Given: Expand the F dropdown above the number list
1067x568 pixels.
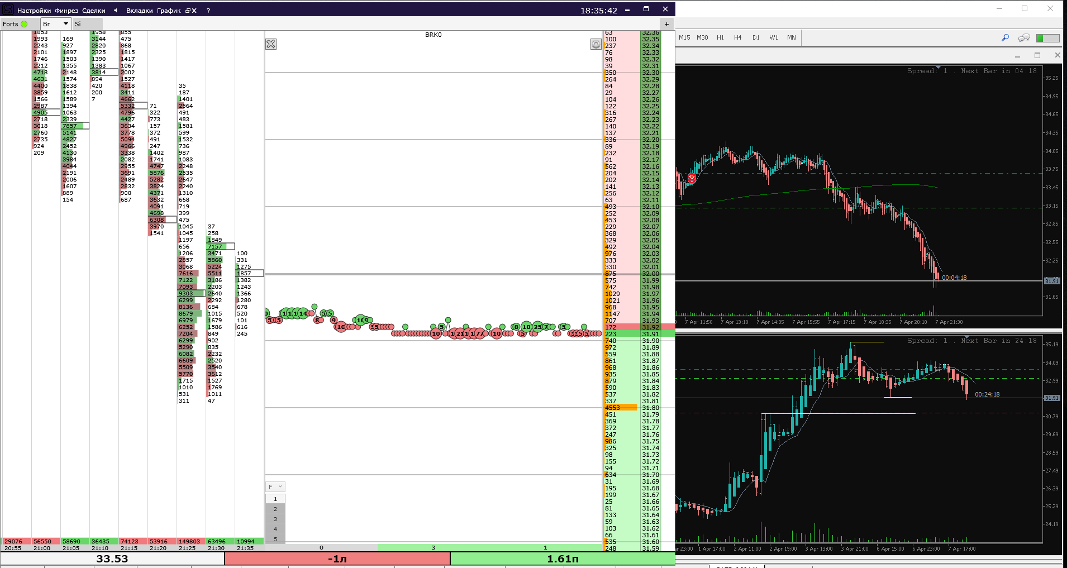Looking at the screenshot, I should (x=275, y=487).
